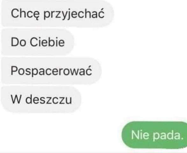
Task: Click the word 'Do' in second message
Action: (18, 42)
